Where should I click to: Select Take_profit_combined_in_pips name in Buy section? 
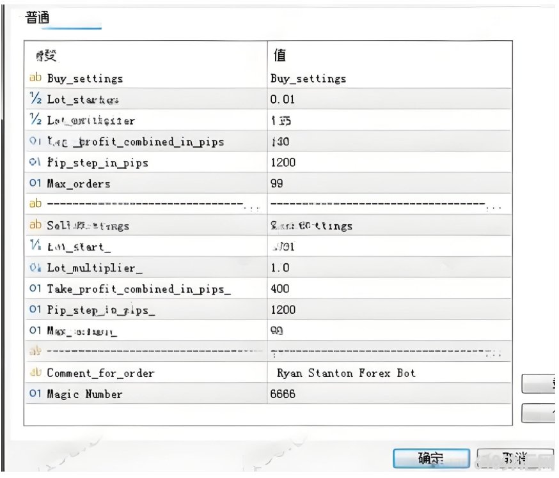coord(136,142)
